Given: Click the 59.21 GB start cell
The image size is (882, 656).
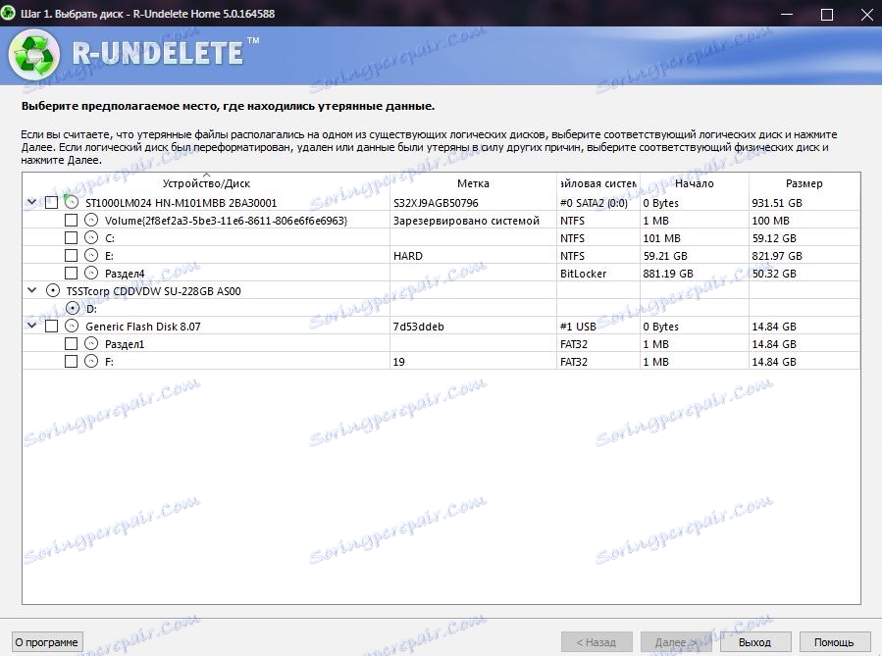Looking at the screenshot, I should coord(665,256).
